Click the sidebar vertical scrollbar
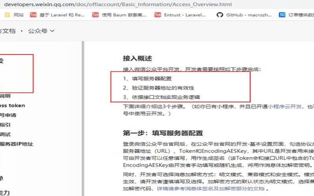 point(83,118)
